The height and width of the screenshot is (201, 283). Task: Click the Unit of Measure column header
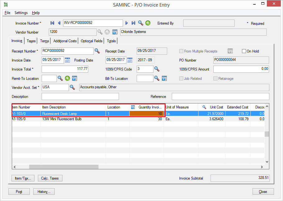click(181, 107)
